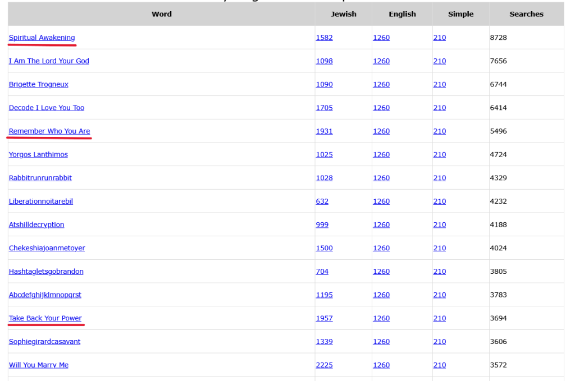Click Will You Marry Me link
This screenshot has width=575, height=381.
tap(38, 365)
